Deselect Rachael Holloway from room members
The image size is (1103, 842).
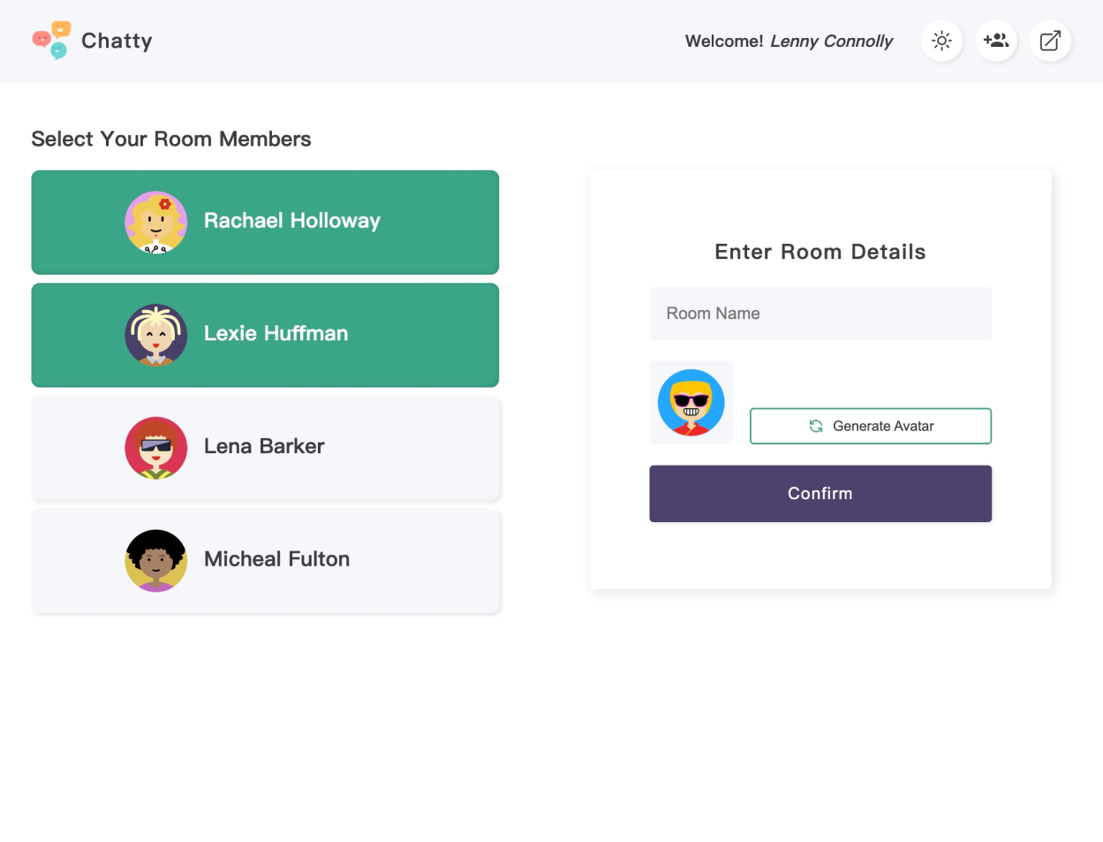tap(265, 222)
